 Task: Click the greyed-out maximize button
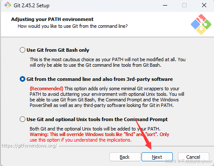[x=184, y=5]
